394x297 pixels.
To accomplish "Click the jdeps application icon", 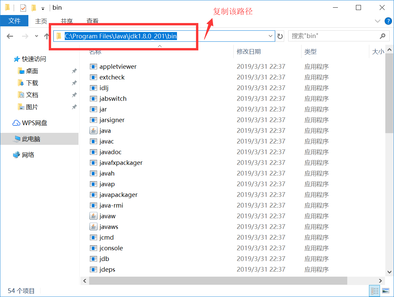I will [93, 269].
